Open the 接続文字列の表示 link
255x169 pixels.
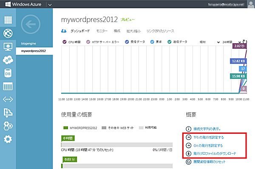click(207, 129)
